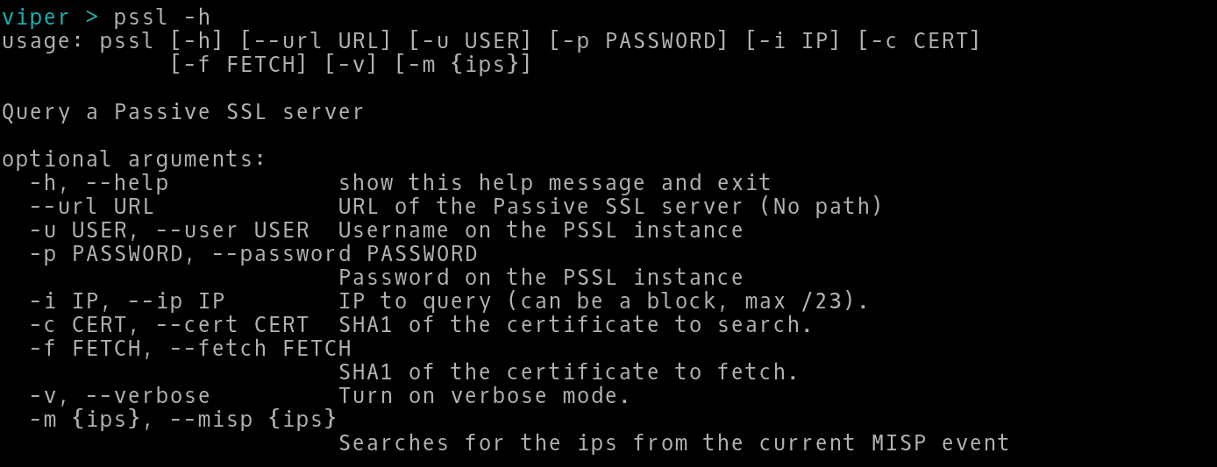Click the 'optional arguments:' heading
The height and width of the screenshot is (467, 1217).
pyautogui.click(x=133, y=159)
